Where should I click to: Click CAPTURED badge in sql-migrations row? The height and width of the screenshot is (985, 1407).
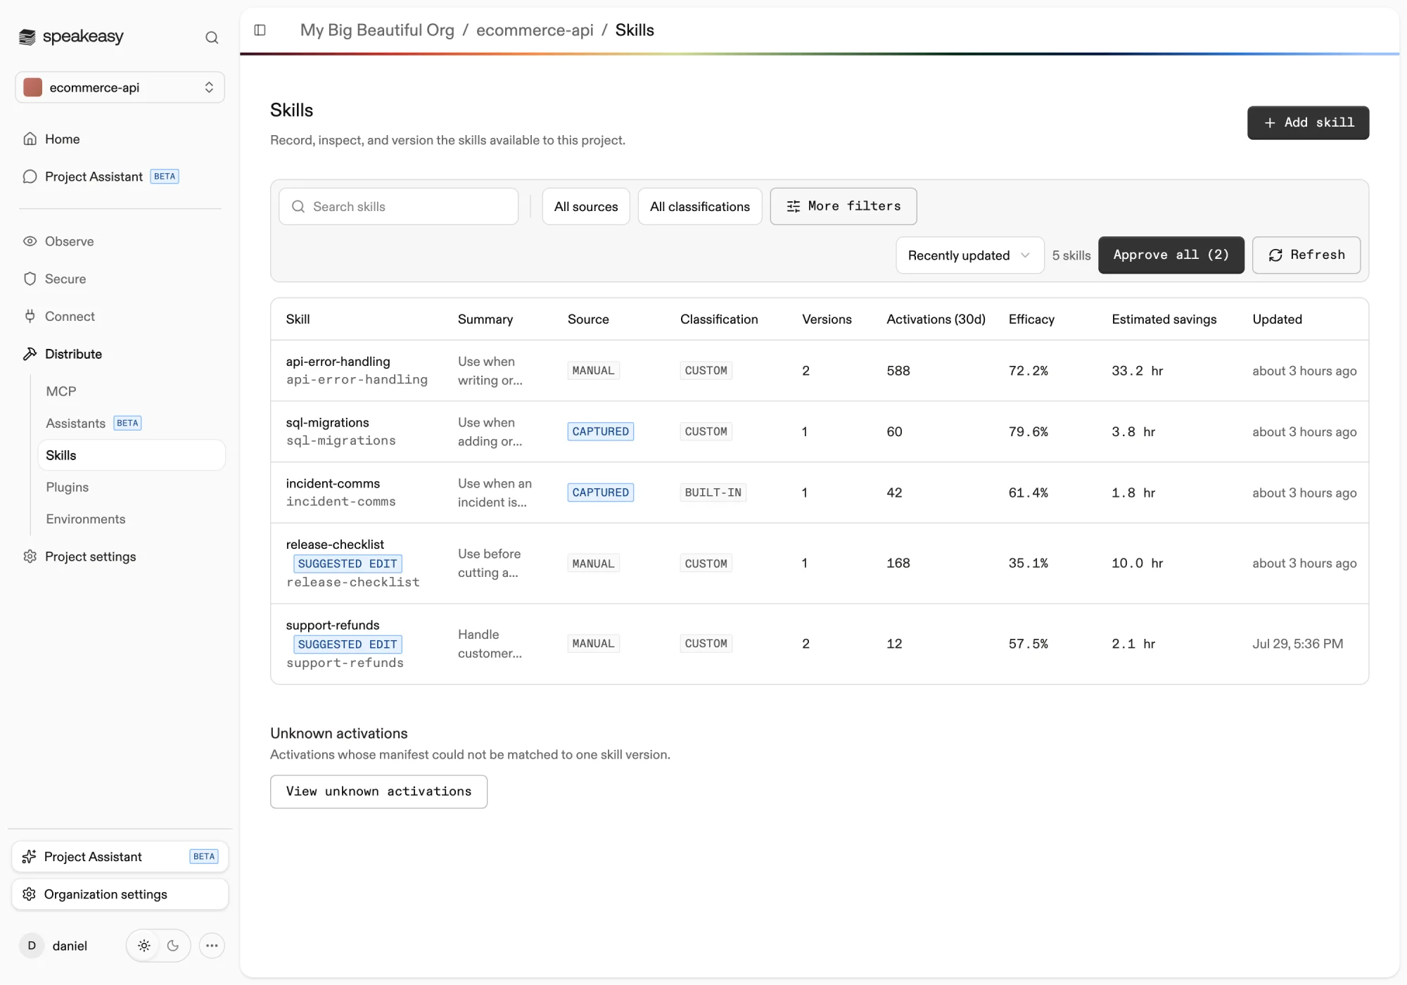(x=601, y=431)
